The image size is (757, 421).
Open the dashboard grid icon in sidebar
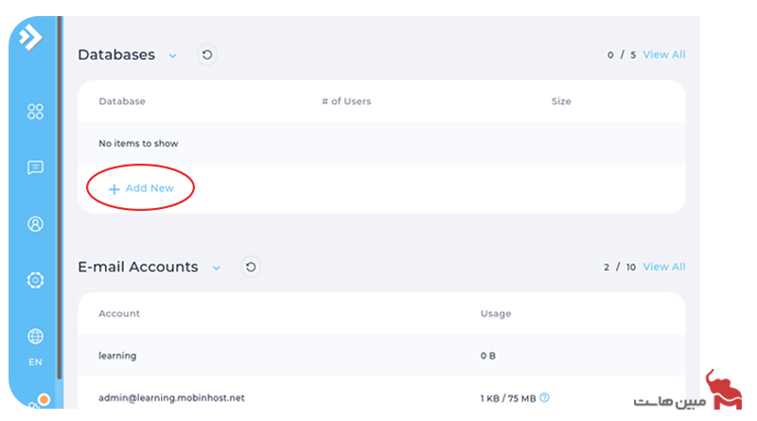tap(36, 112)
